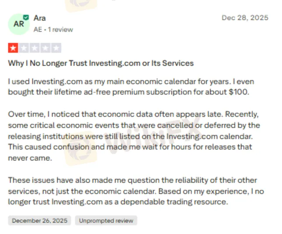This screenshot has width=282, height=234.
Task: Click the third grey rating star
Action: pyautogui.click(x=35, y=48)
